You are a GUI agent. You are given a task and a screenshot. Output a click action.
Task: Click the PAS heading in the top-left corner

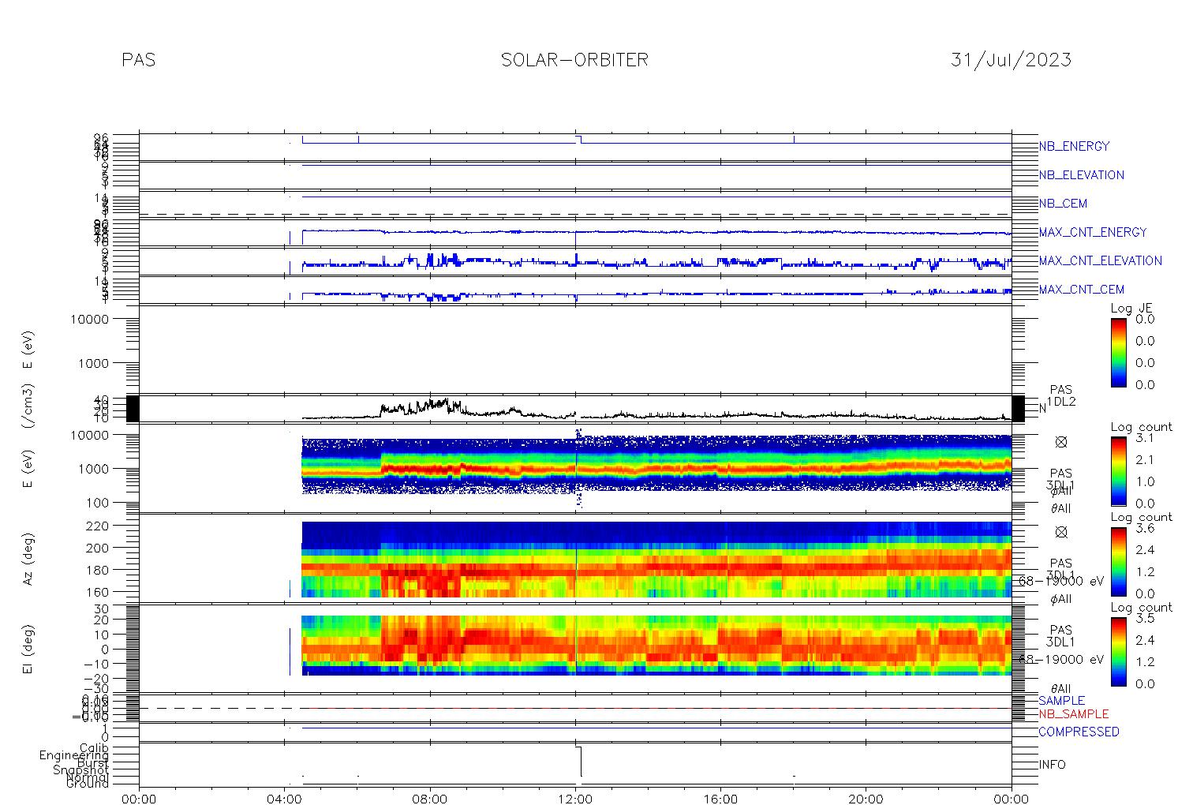tap(138, 60)
